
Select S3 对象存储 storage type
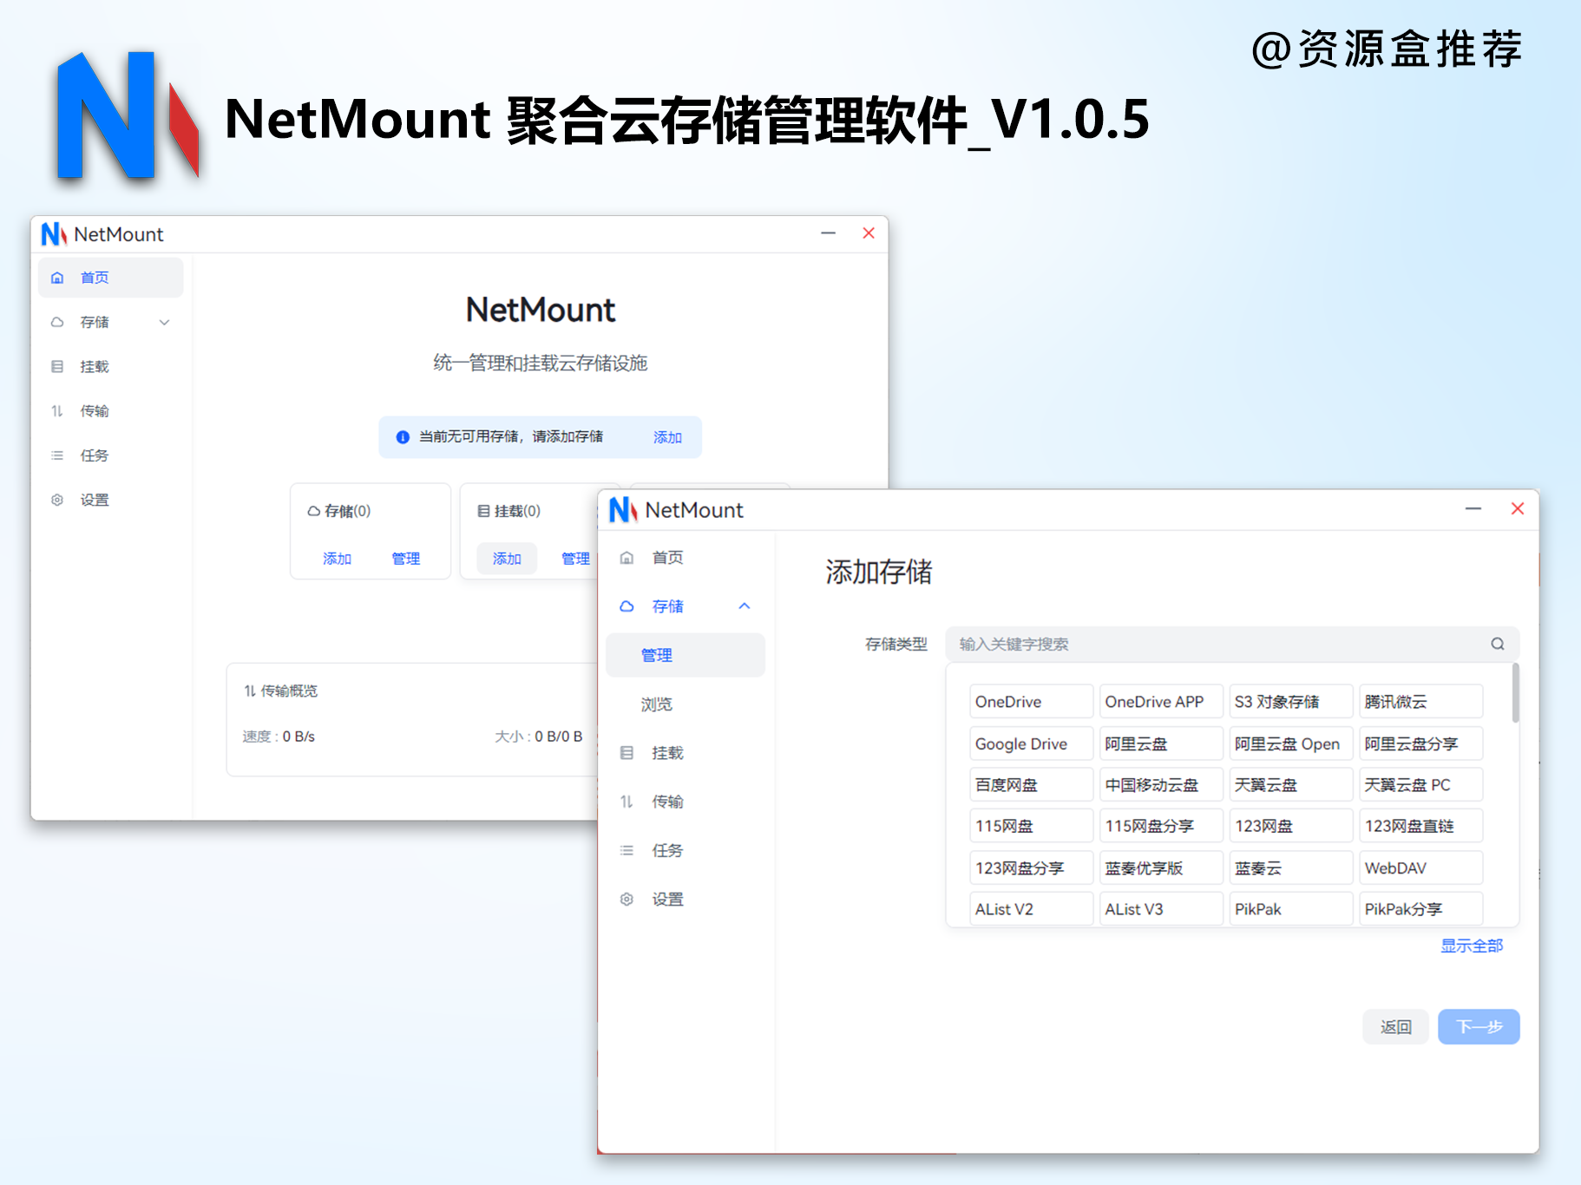(1291, 702)
